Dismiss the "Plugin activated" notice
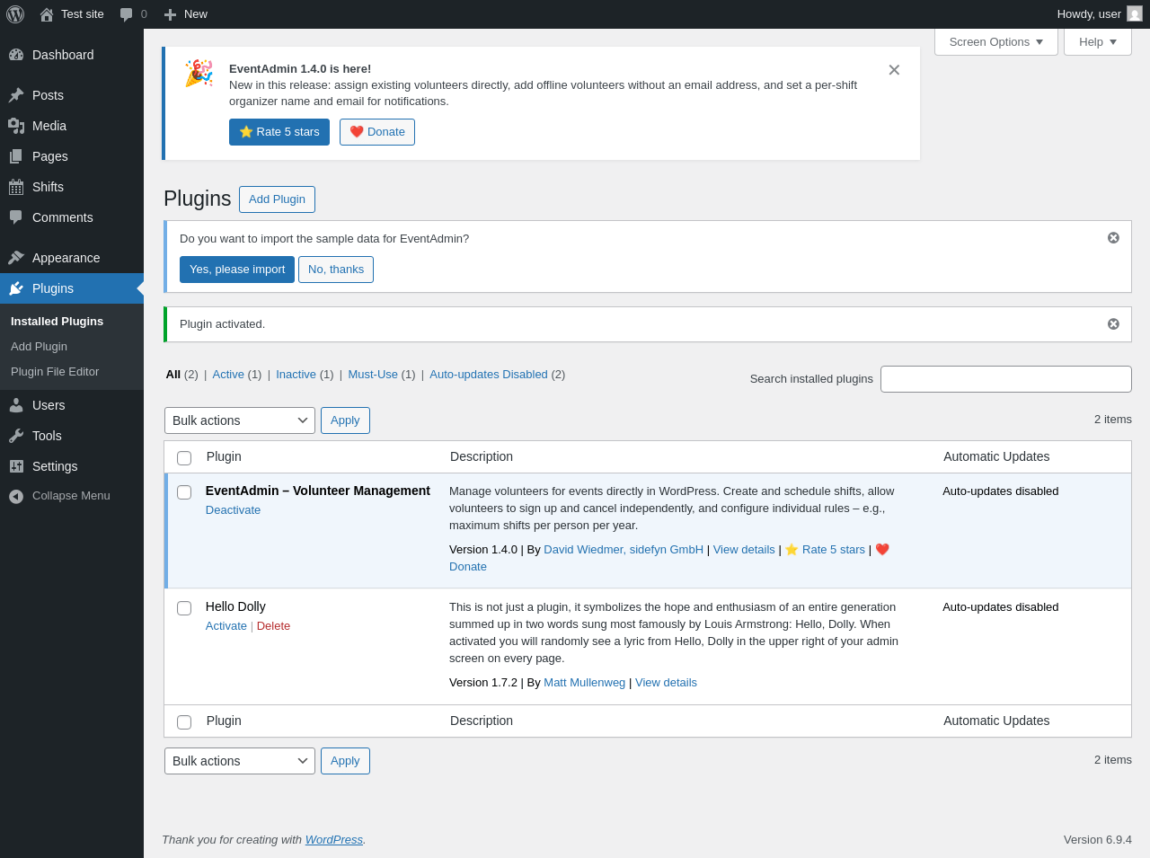This screenshot has width=1150, height=858. pyautogui.click(x=1113, y=324)
